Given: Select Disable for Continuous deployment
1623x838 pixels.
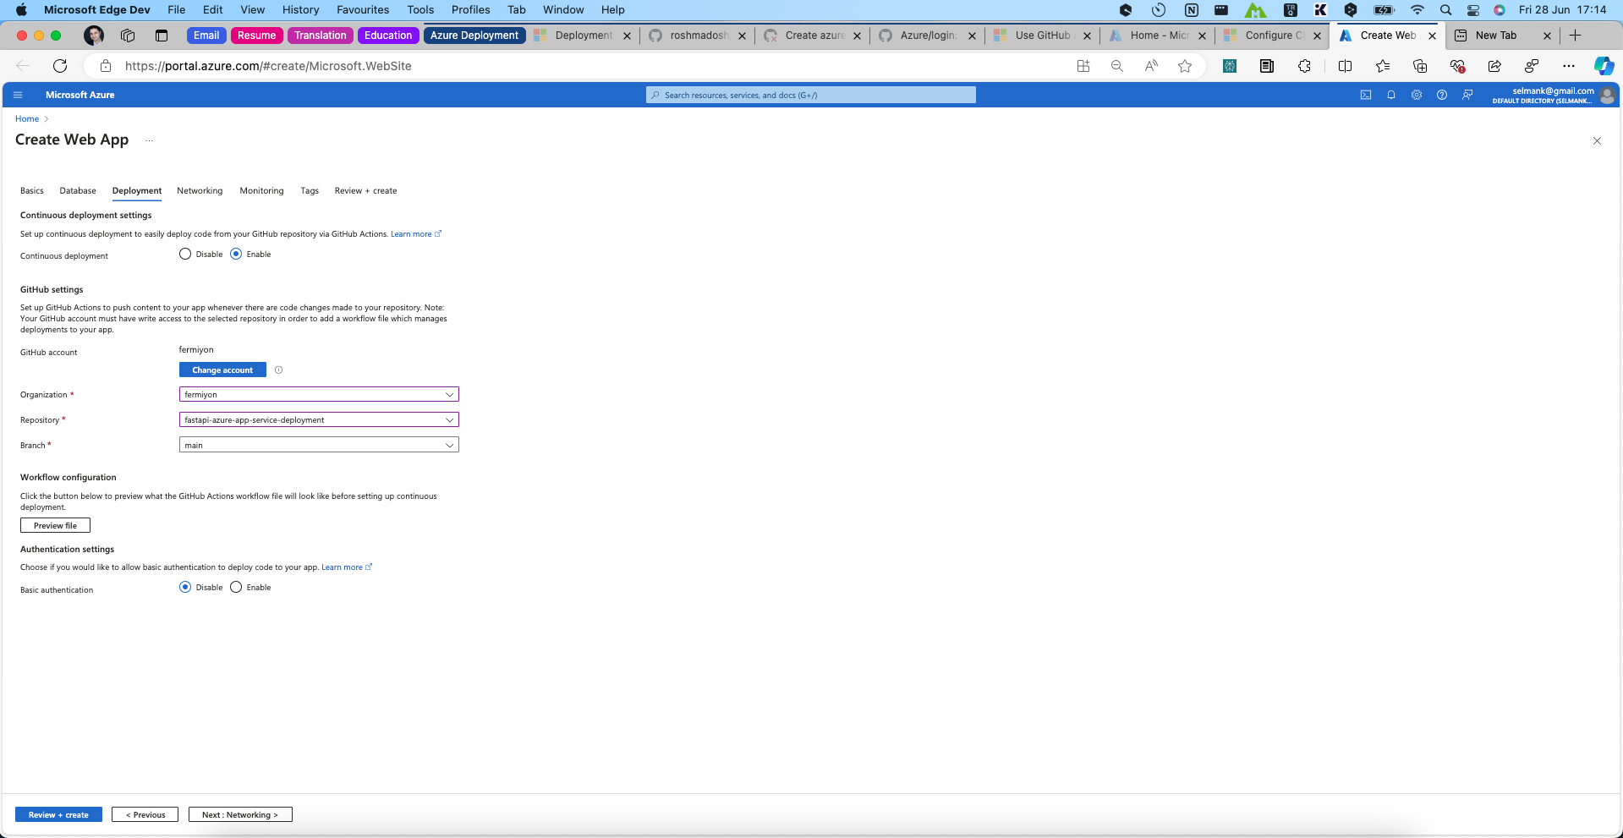Looking at the screenshot, I should [x=185, y=254].
